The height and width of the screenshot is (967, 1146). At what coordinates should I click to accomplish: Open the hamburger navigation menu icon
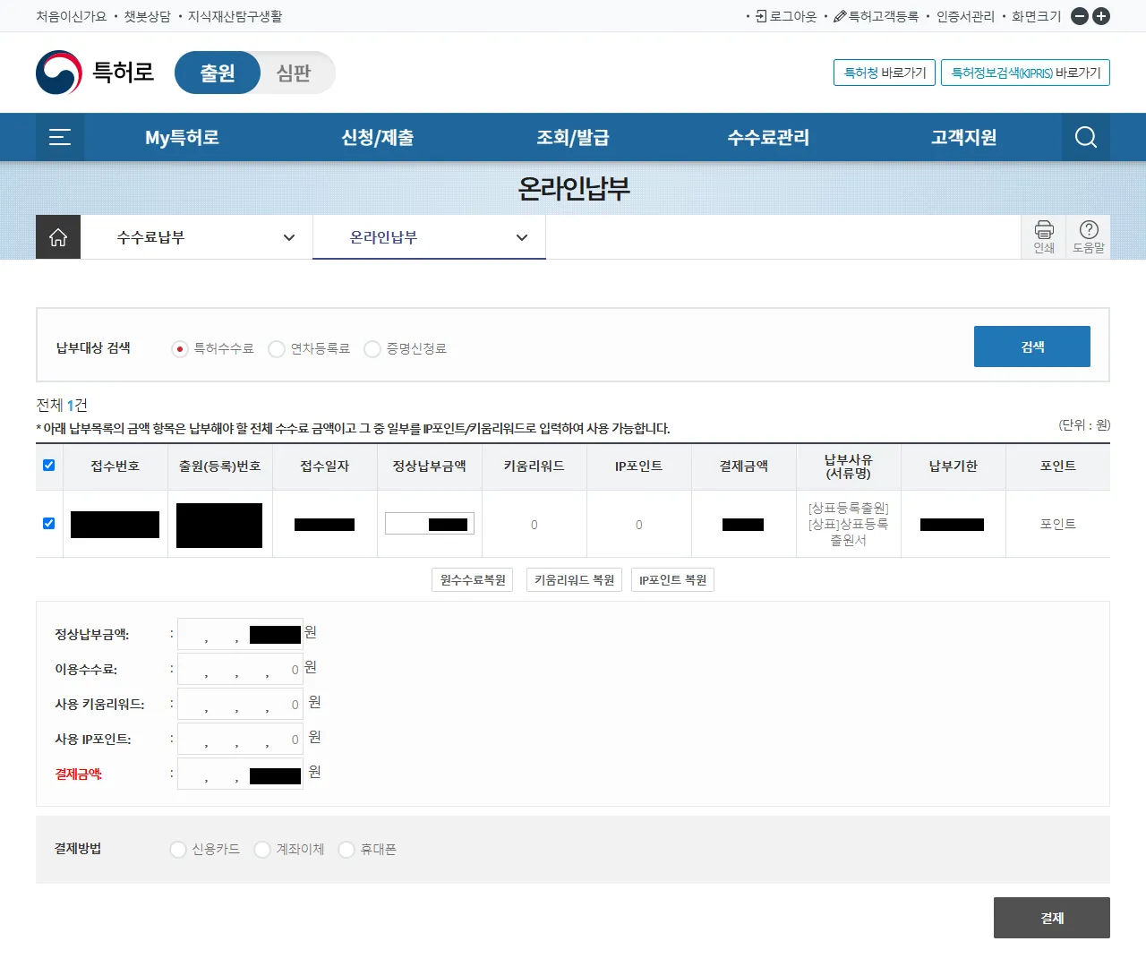60,137
